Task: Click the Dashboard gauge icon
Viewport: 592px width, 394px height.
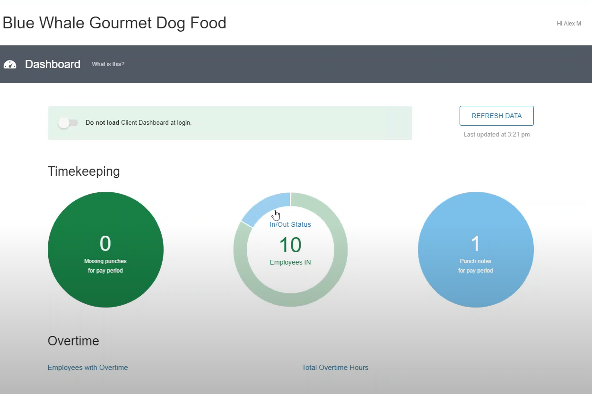Action: tap(10, 64)
